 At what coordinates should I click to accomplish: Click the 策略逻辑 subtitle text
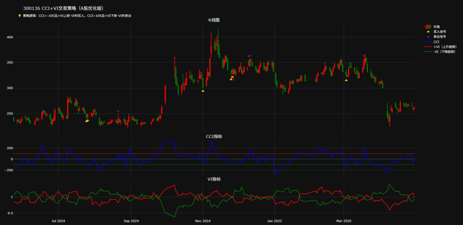77,16
